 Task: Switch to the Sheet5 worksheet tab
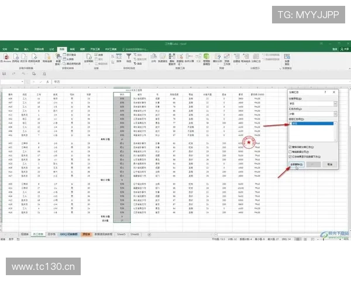(121, 233)
